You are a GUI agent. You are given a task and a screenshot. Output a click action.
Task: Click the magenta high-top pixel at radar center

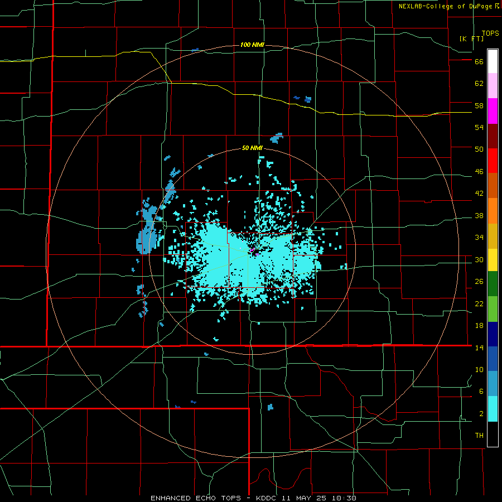252,249
